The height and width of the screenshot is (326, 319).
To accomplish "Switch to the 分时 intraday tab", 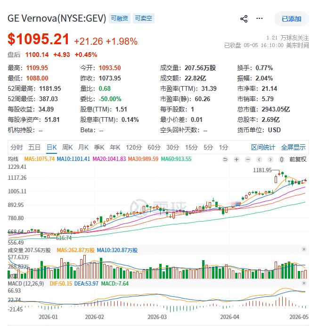I will (16, 147).
